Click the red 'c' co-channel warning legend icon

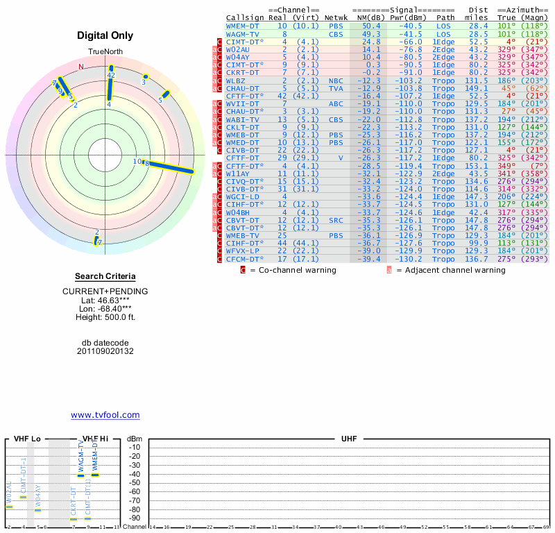(243, 269)
